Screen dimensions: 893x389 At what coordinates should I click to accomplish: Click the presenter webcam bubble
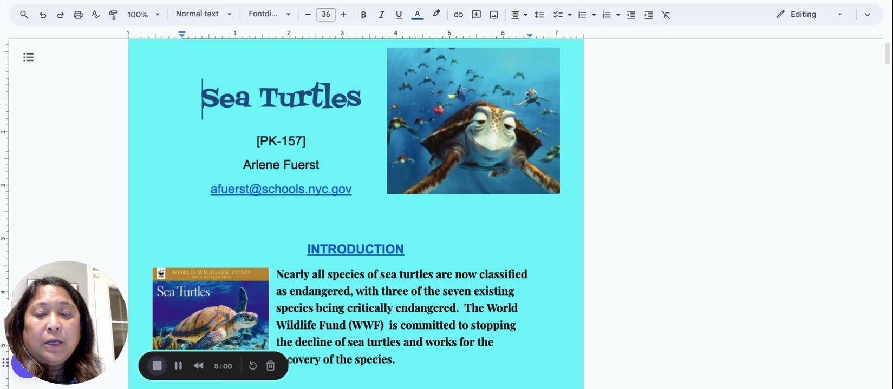(x=66, y=323)
